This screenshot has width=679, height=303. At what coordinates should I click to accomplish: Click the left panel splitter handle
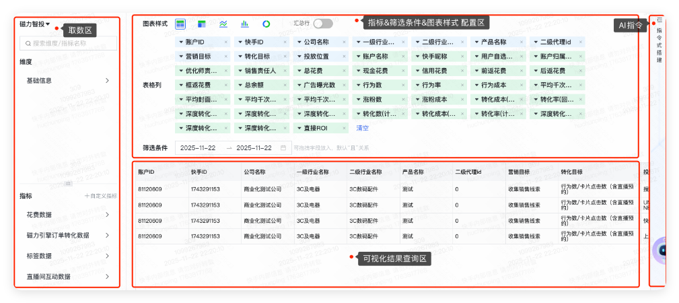[68, 183]
